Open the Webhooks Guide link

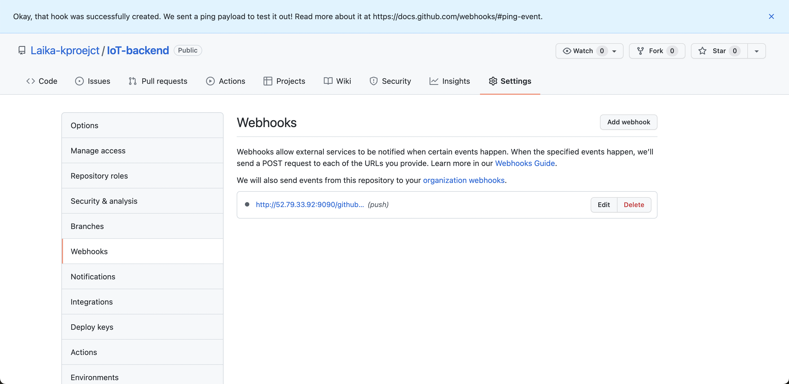[x=525, y=163]
